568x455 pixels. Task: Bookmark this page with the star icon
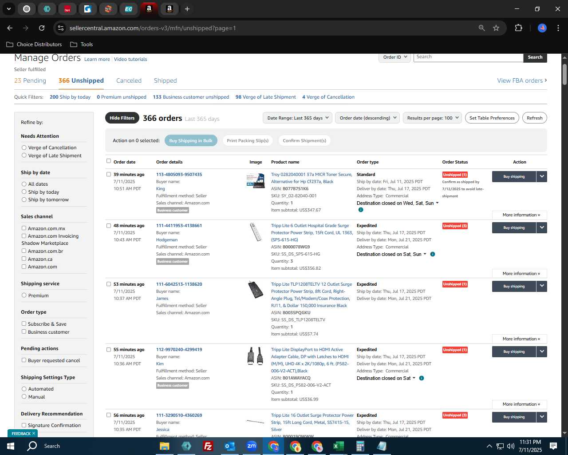(x=496, y=28)
